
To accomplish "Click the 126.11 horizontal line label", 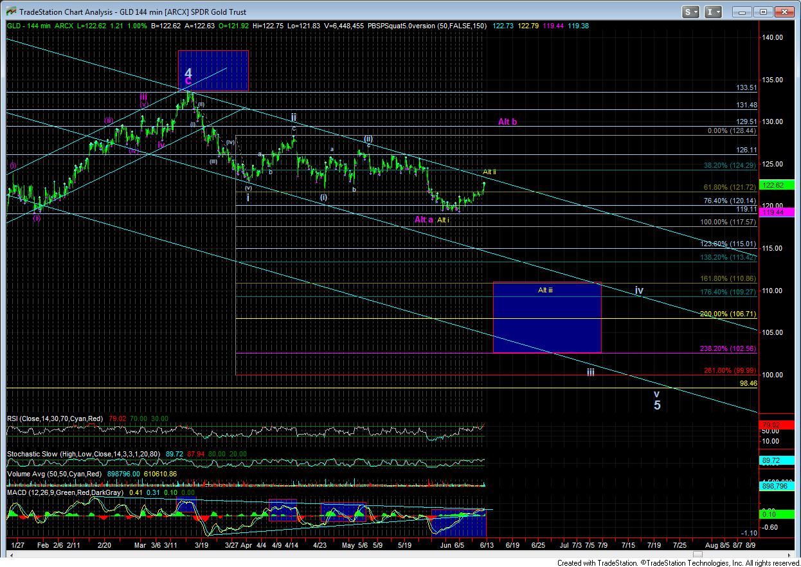I will pyautogui.click(x=746, y=150).
